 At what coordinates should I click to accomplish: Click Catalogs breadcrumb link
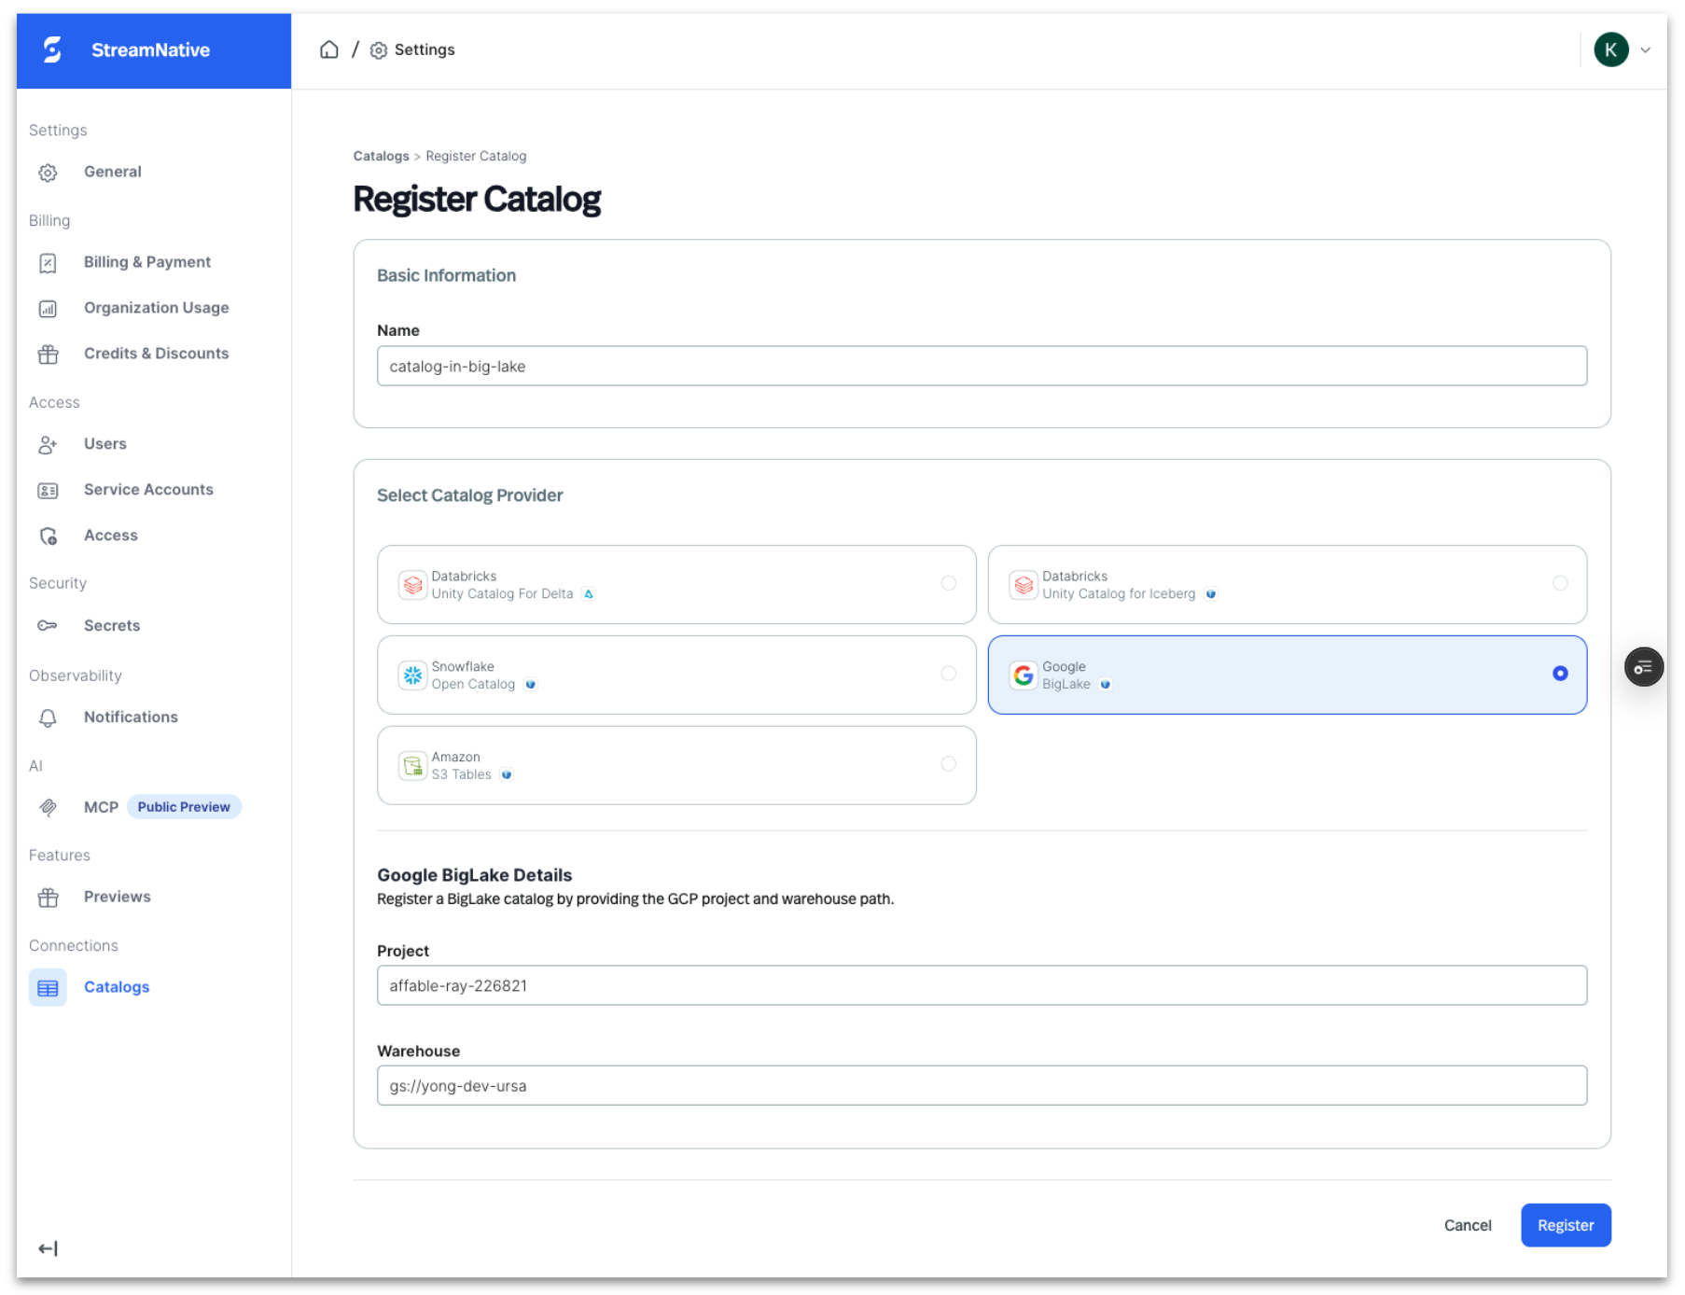[381, 156]
